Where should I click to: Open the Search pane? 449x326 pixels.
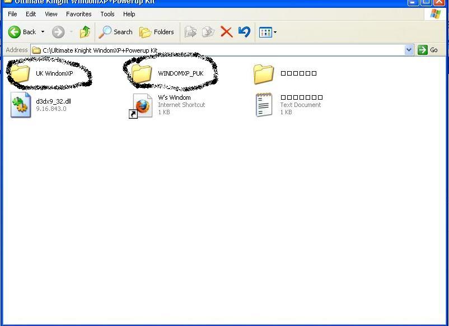[116, 32]
